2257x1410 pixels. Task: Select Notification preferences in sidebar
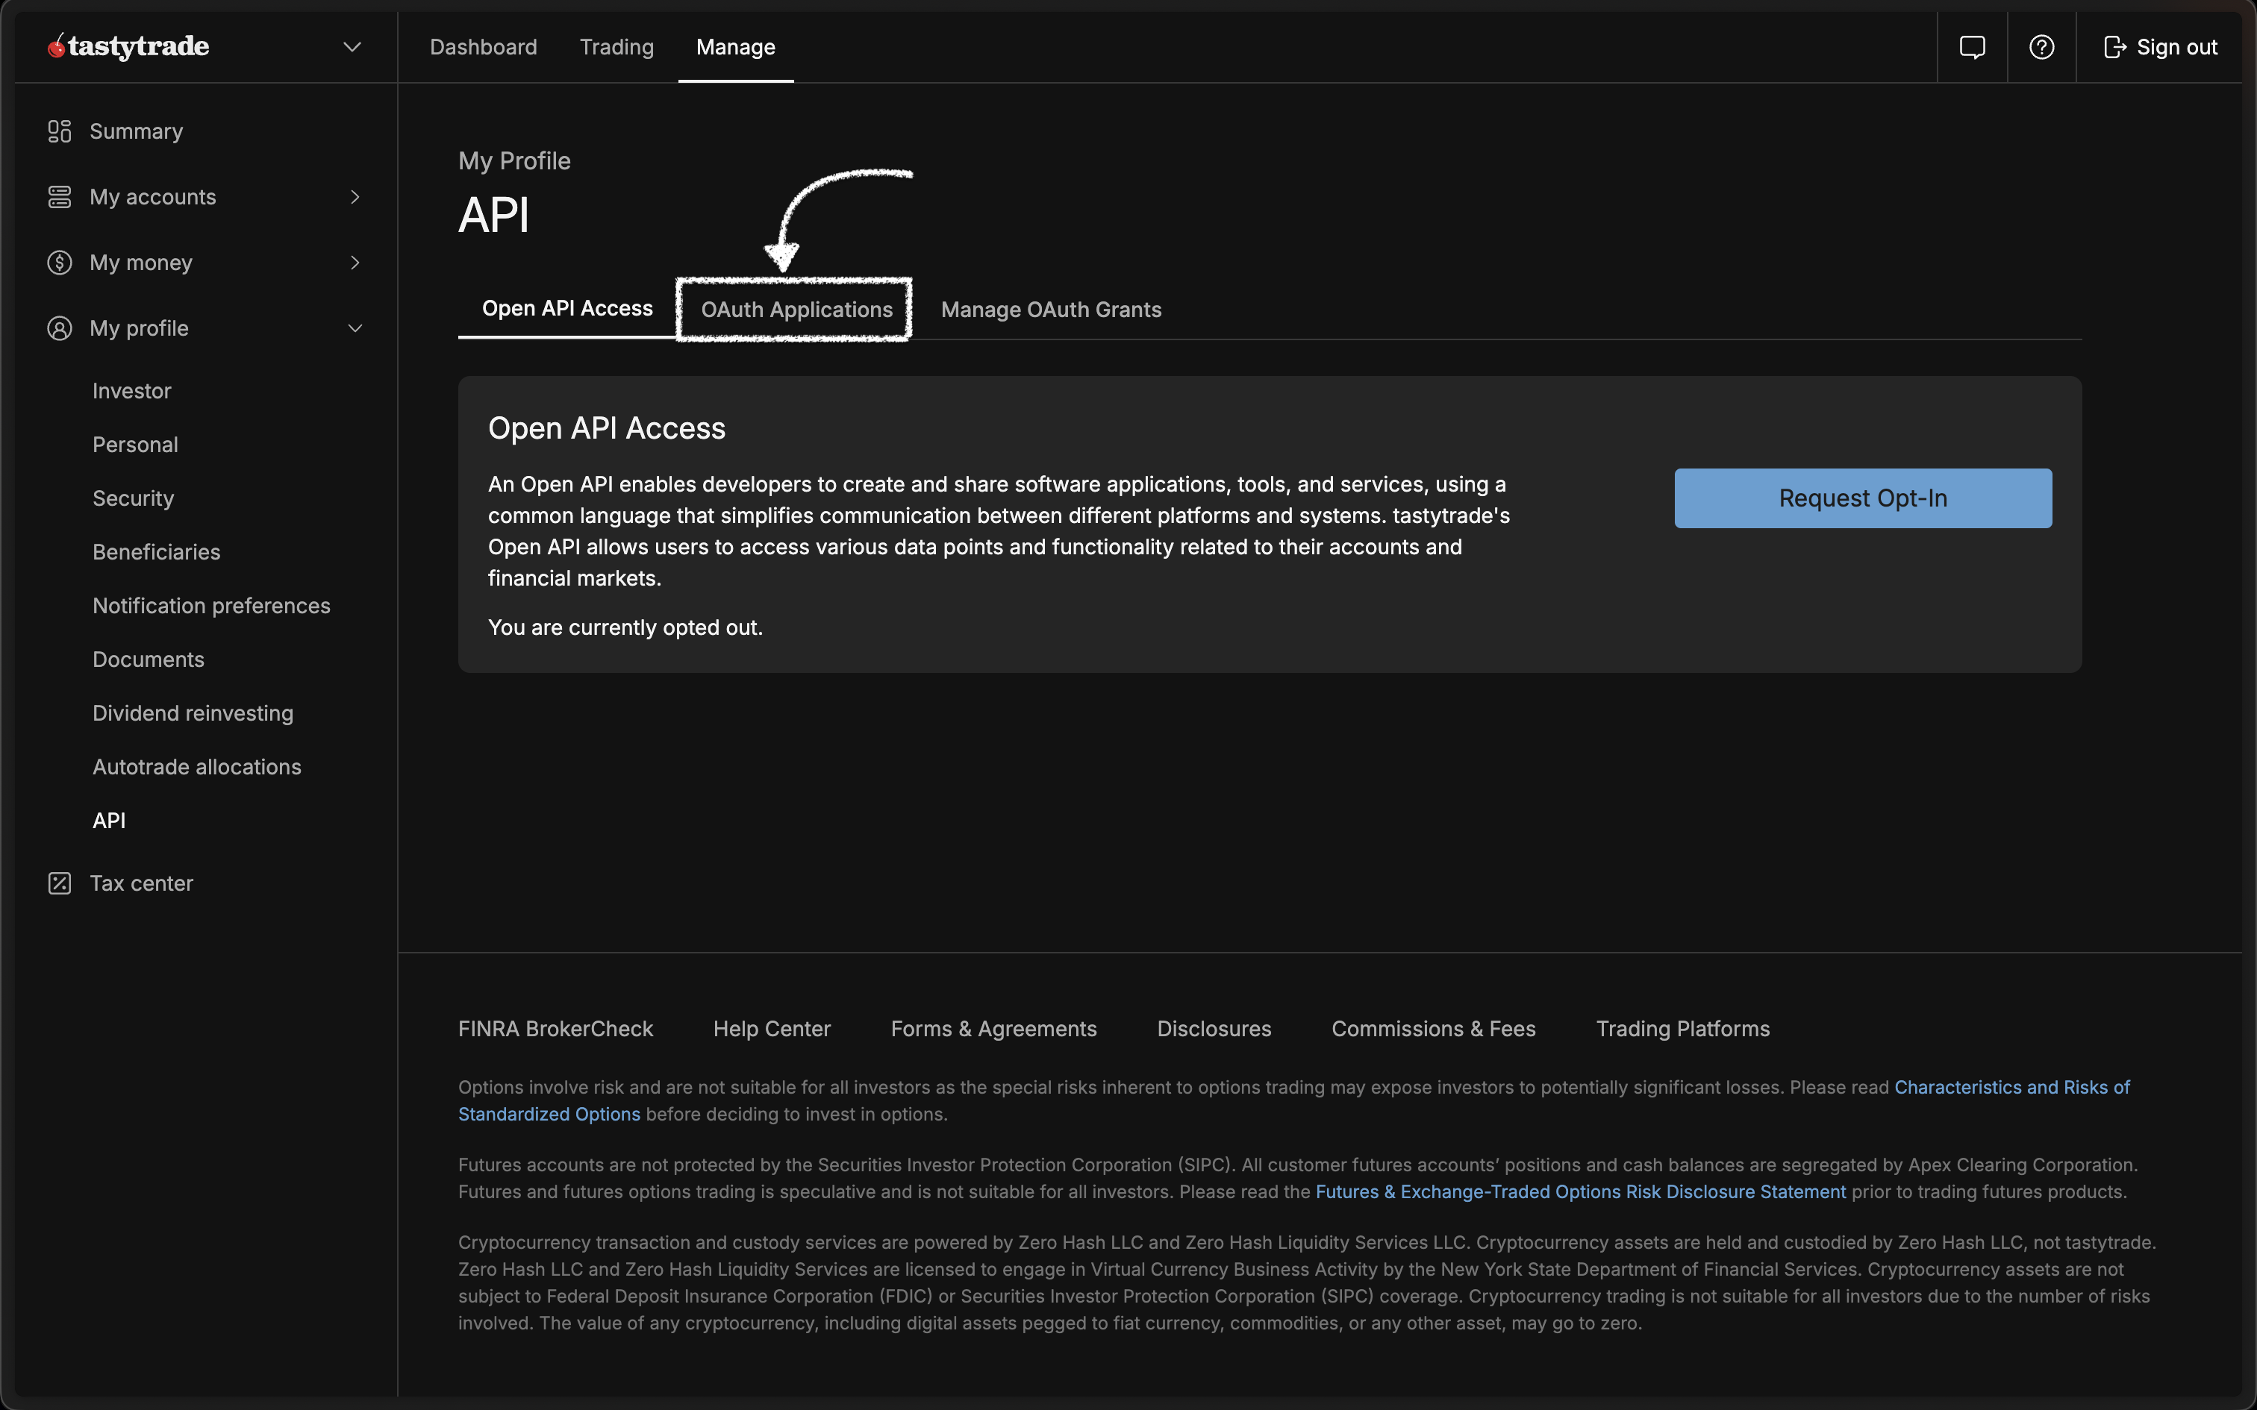pos(210,605)
